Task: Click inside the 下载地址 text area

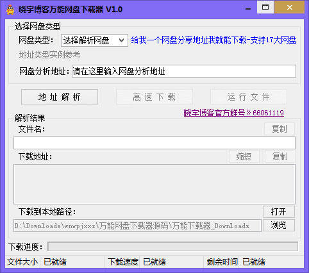Action: (154, 184)
